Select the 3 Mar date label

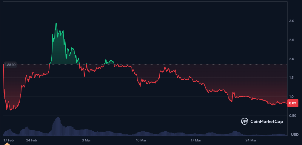86,140
